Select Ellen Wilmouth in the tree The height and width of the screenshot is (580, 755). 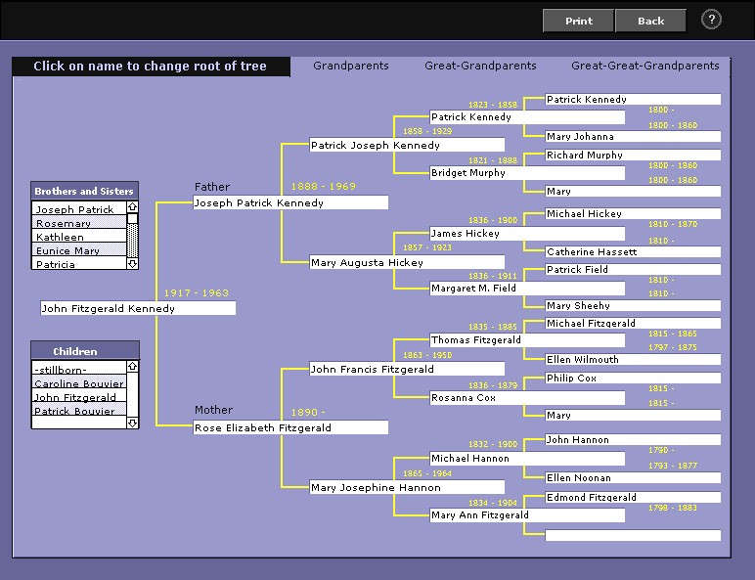click(x=633, y=359)
